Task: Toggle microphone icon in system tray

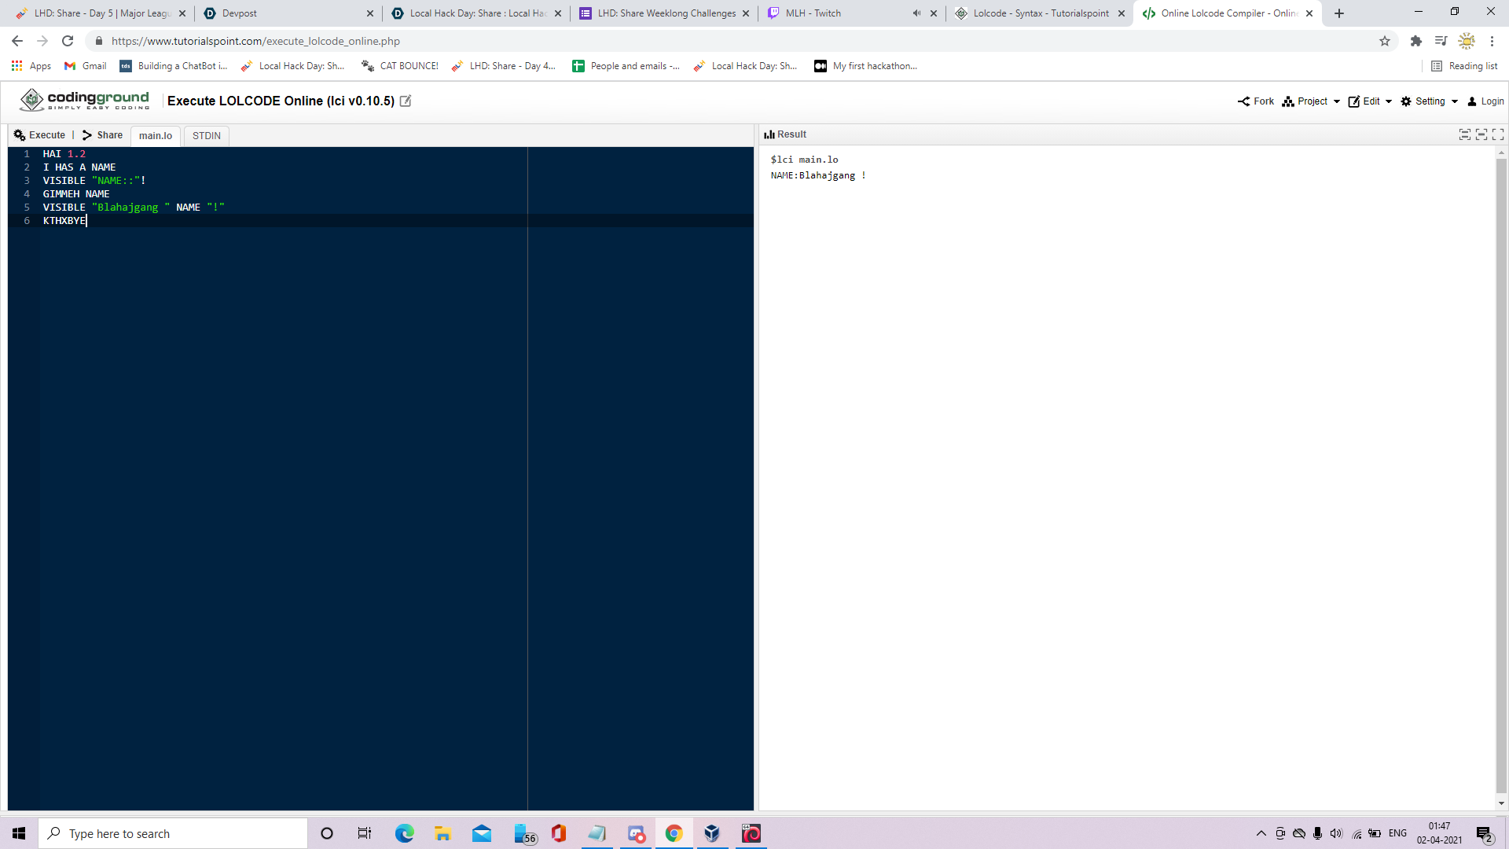Action: 1318,833
